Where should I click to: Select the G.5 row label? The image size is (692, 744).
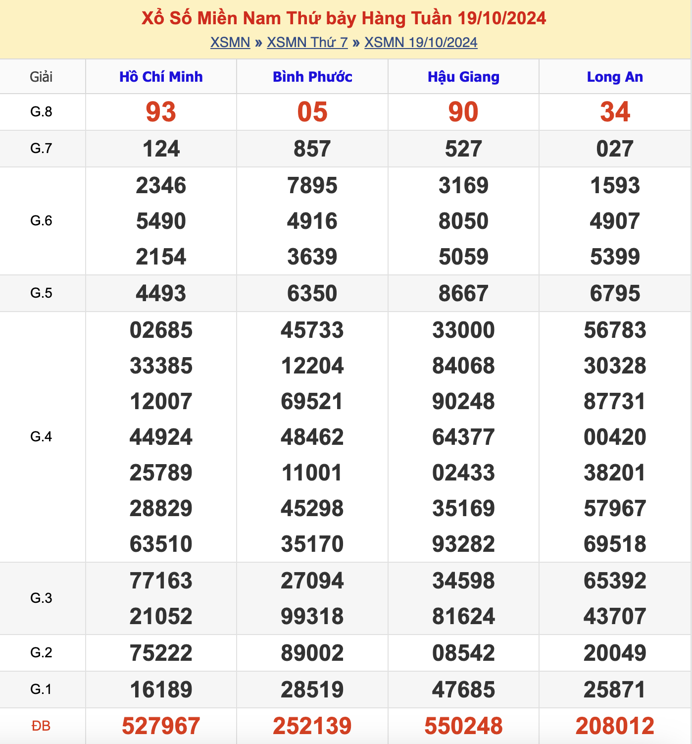coord(41,293)
